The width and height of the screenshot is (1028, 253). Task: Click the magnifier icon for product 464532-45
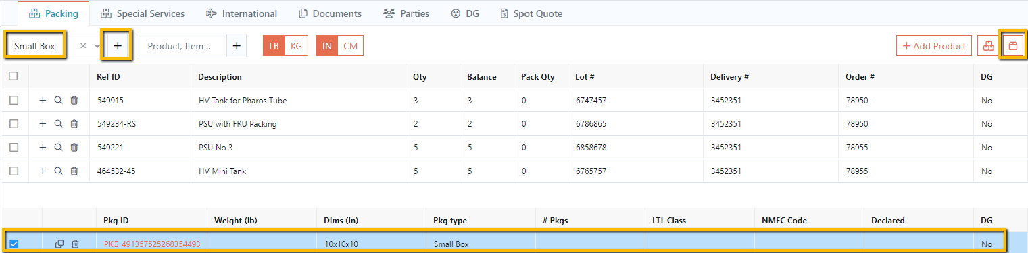[58, 171]
